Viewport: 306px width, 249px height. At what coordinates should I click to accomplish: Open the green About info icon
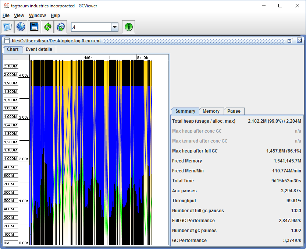[129, 27]
